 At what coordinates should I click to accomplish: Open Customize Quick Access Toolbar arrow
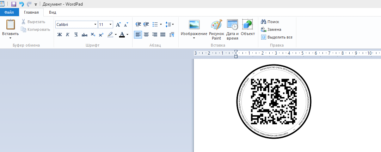[x=36, y=4]
